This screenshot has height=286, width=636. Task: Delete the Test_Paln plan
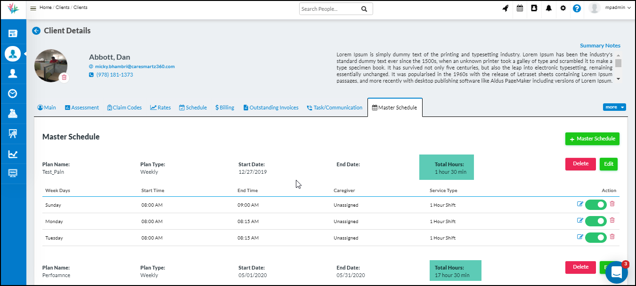(x=580, y=164)
